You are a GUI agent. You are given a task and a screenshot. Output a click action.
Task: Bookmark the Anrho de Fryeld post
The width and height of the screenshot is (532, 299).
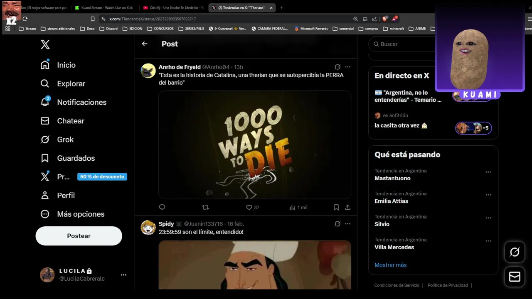coord(336,207)
